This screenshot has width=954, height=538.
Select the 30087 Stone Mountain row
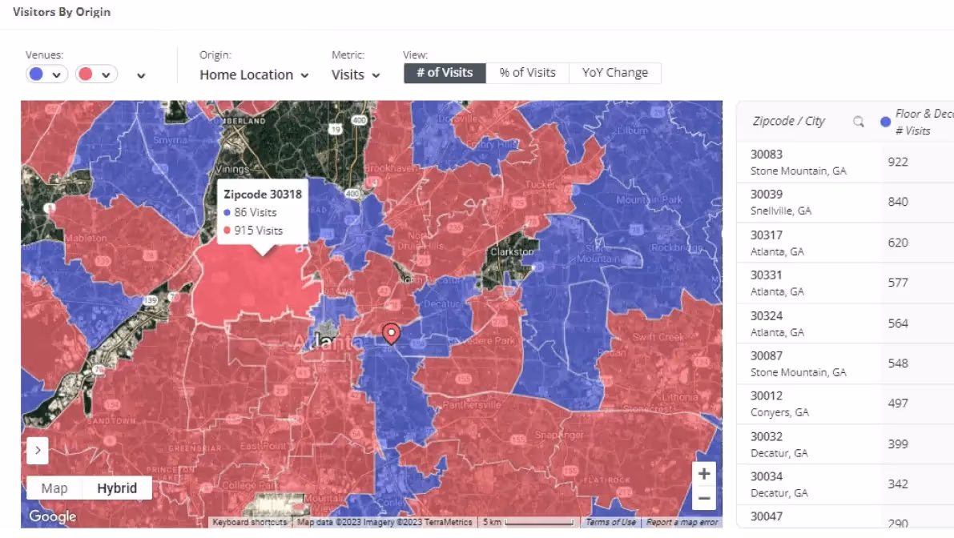tap(845, 363)
